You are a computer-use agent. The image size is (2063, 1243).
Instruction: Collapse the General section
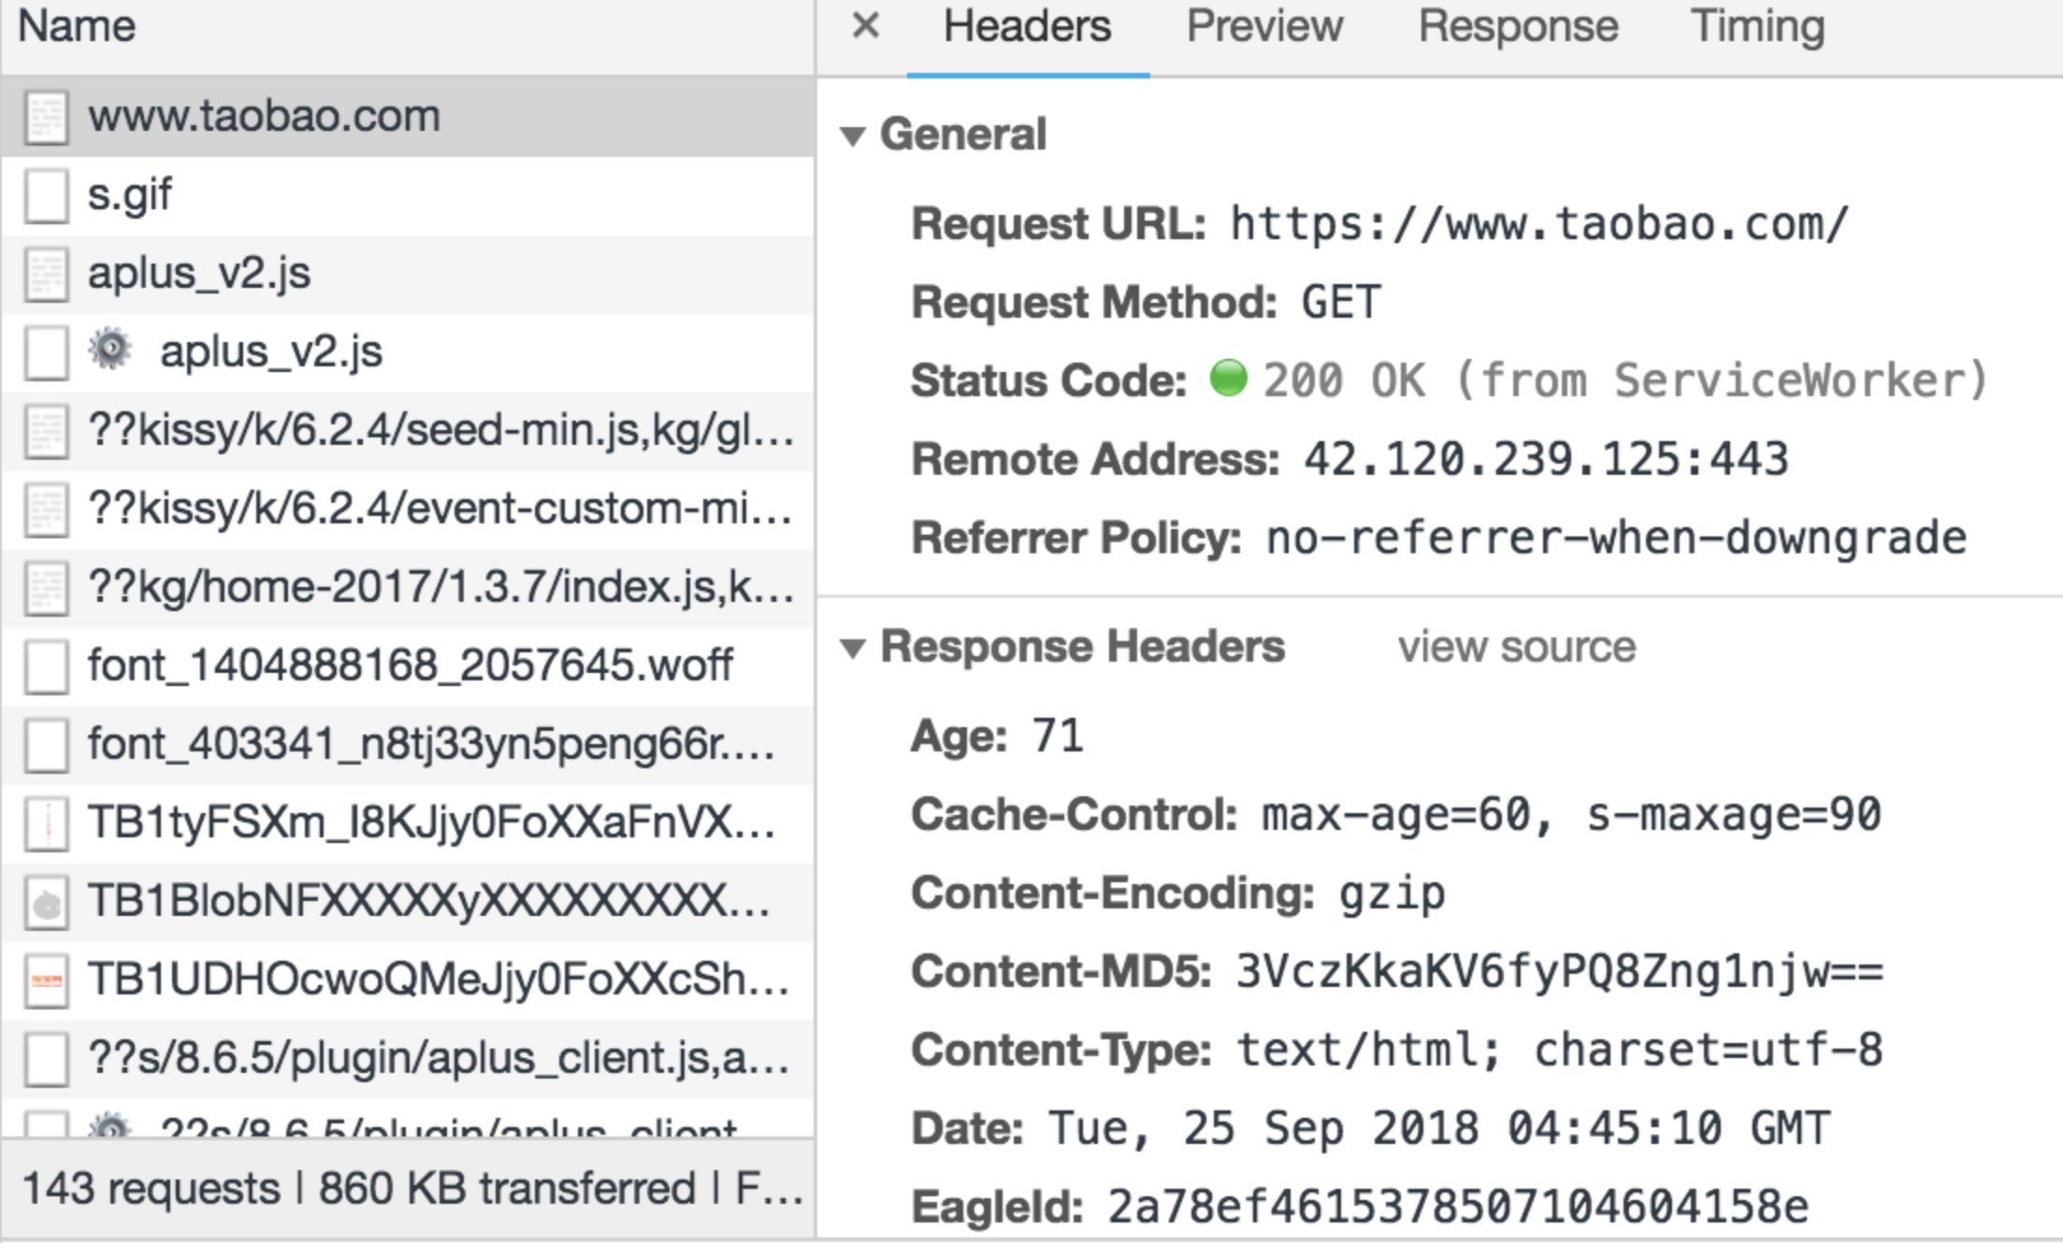[852, 136]
